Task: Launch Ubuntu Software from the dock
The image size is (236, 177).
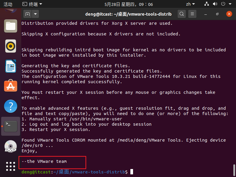Action: coord(11,86)
